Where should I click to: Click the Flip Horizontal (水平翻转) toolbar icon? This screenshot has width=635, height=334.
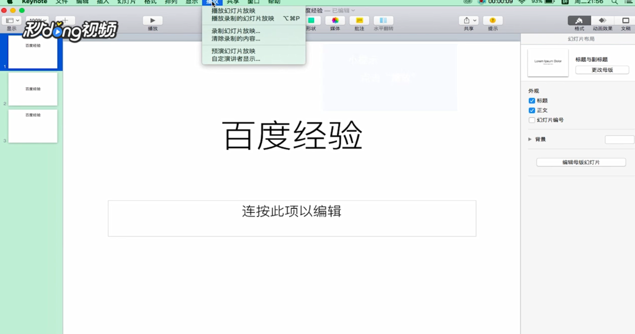tap(383, 20)
